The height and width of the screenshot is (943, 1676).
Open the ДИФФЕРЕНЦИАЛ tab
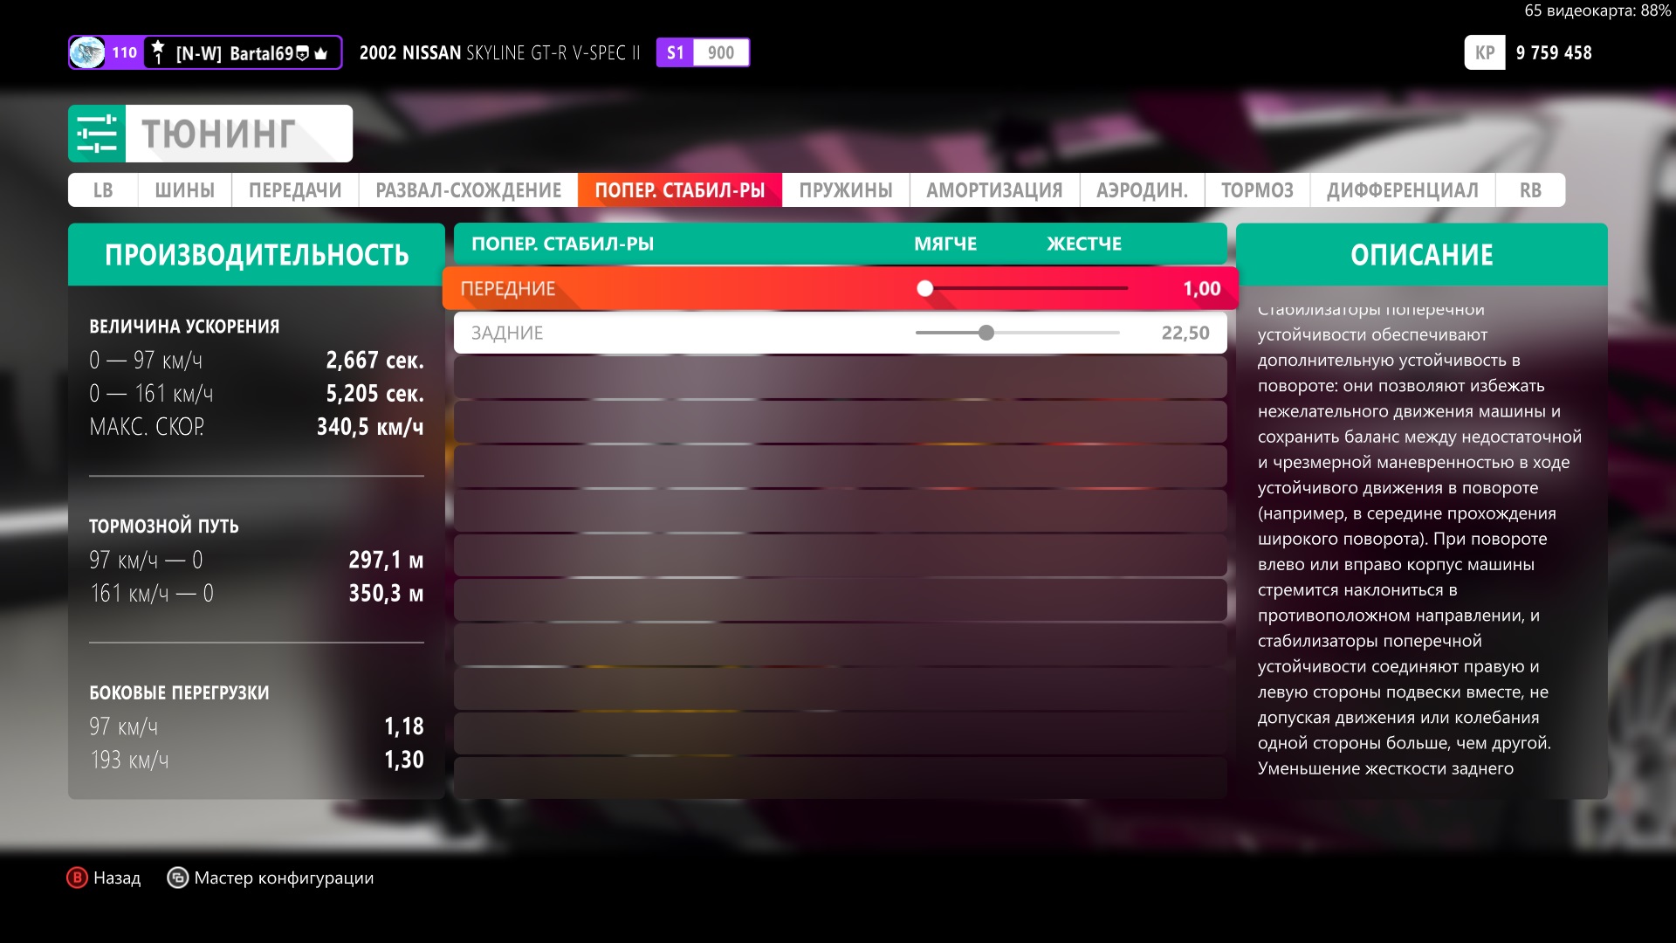pos(1402,190)
